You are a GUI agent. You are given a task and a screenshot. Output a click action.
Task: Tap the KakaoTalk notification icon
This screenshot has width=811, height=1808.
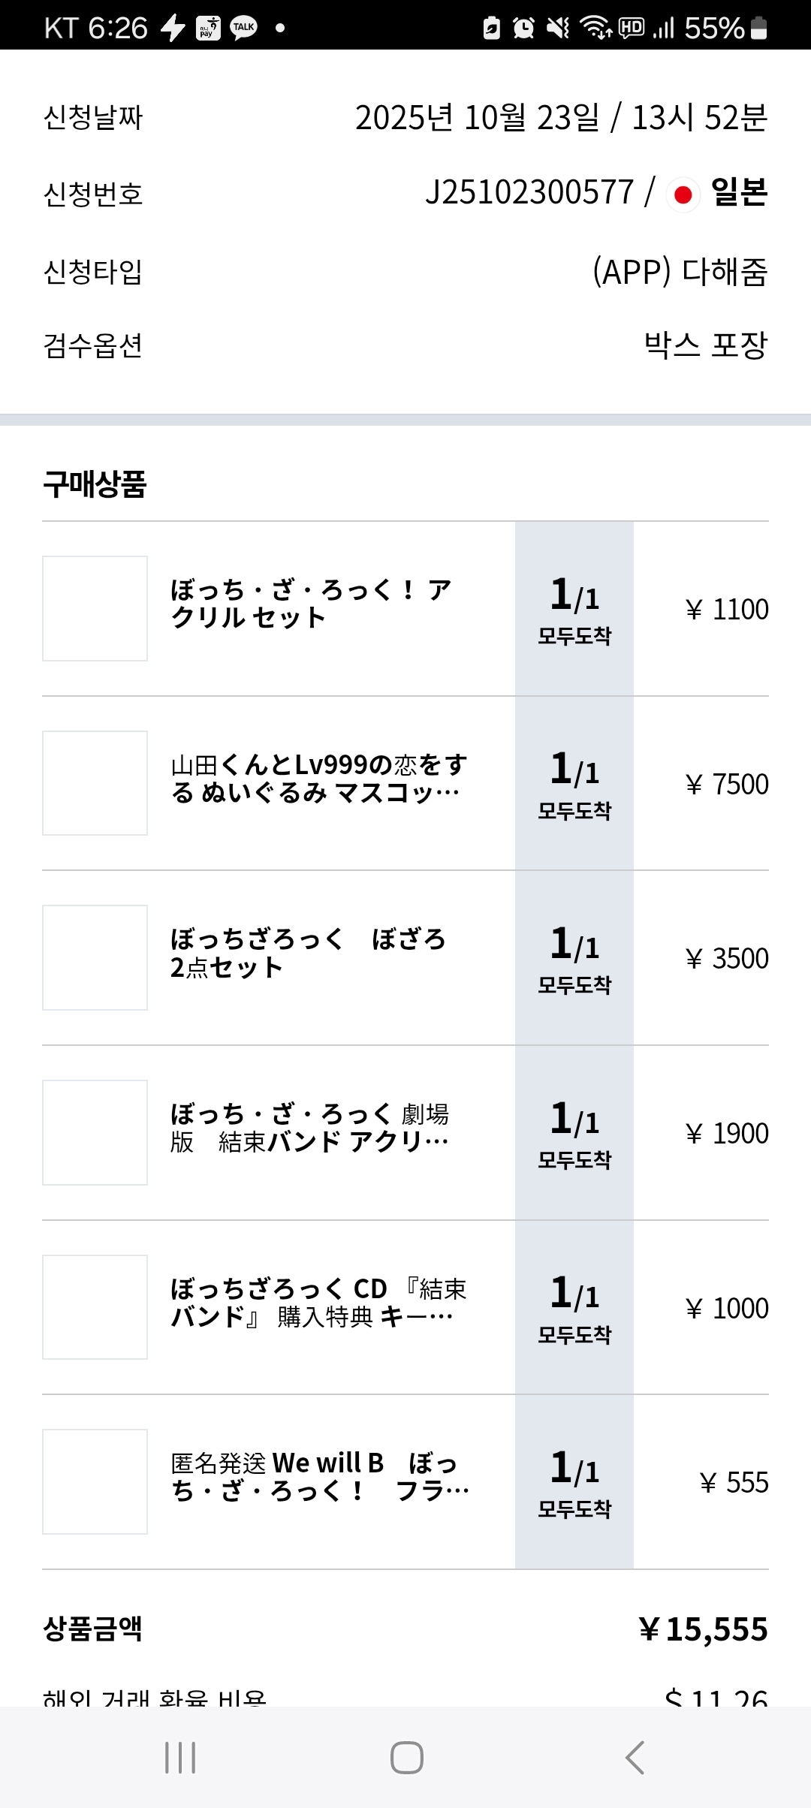[244, 29]
